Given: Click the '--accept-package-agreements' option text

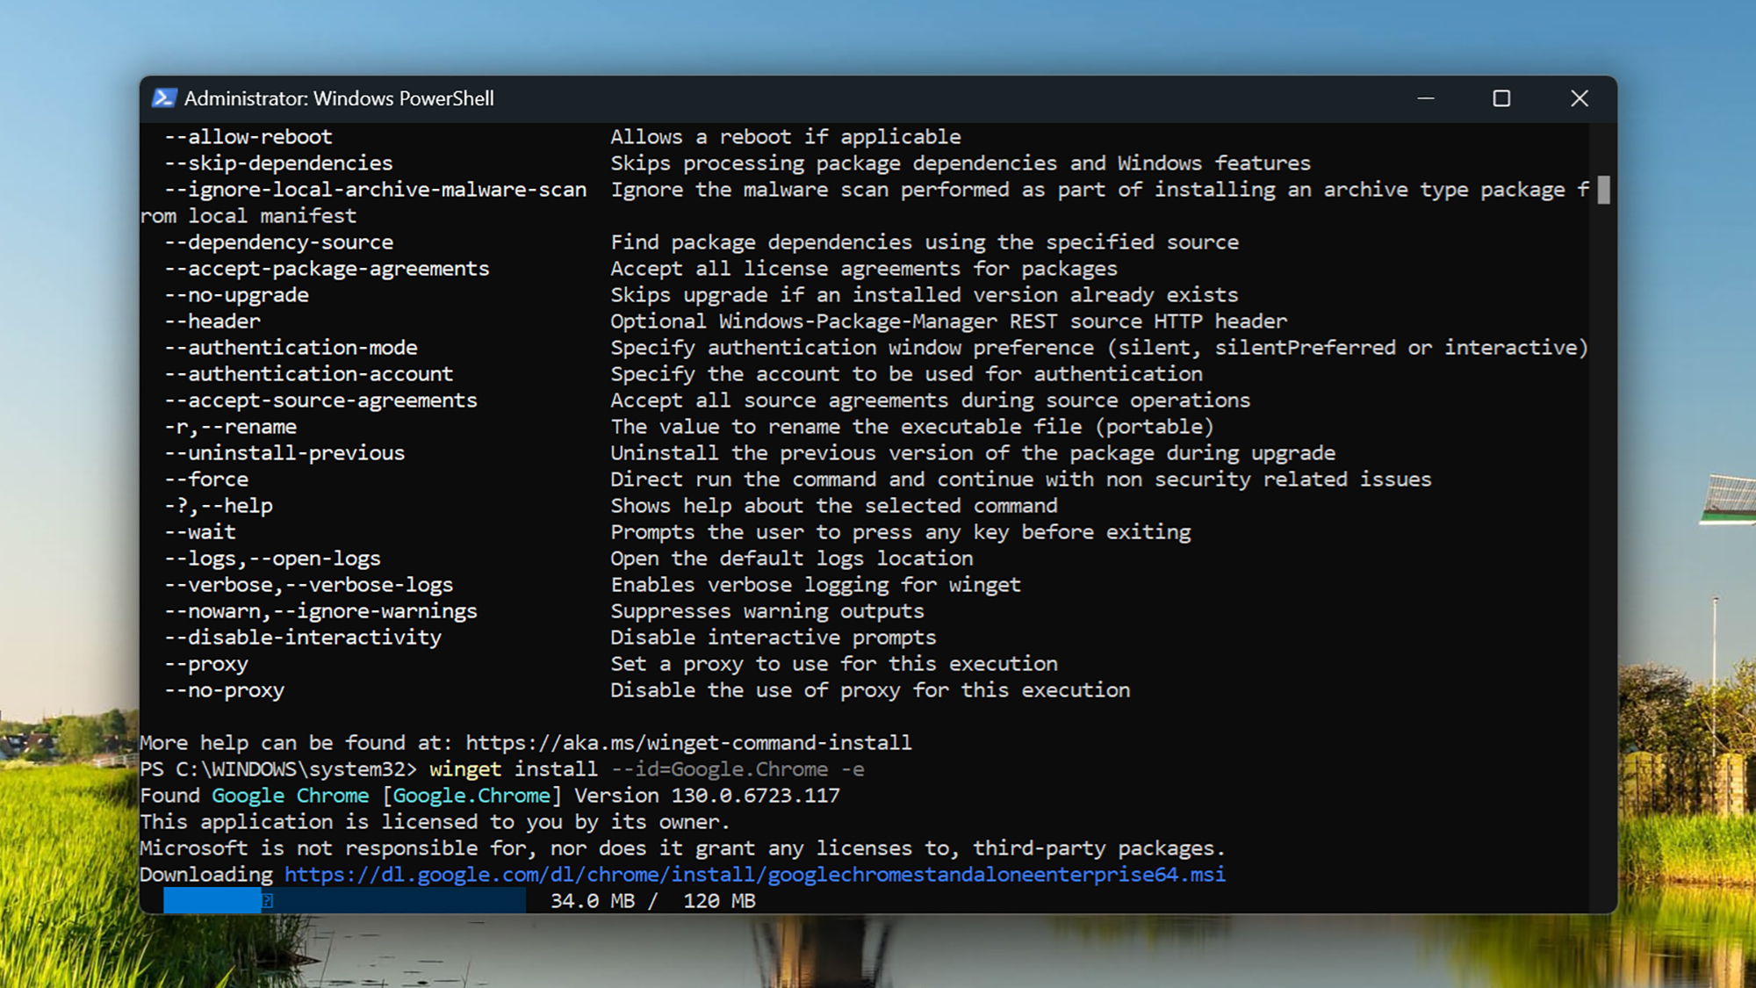Looking at the screenshot, I should pyautogui.click(x=327, y=269).
